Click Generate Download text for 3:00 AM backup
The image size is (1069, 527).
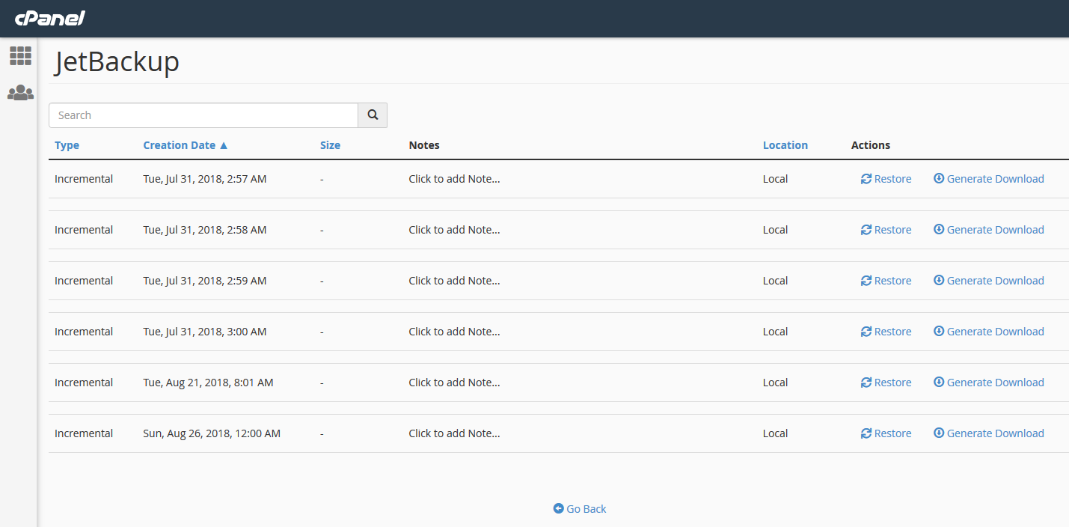pos(996,332)
